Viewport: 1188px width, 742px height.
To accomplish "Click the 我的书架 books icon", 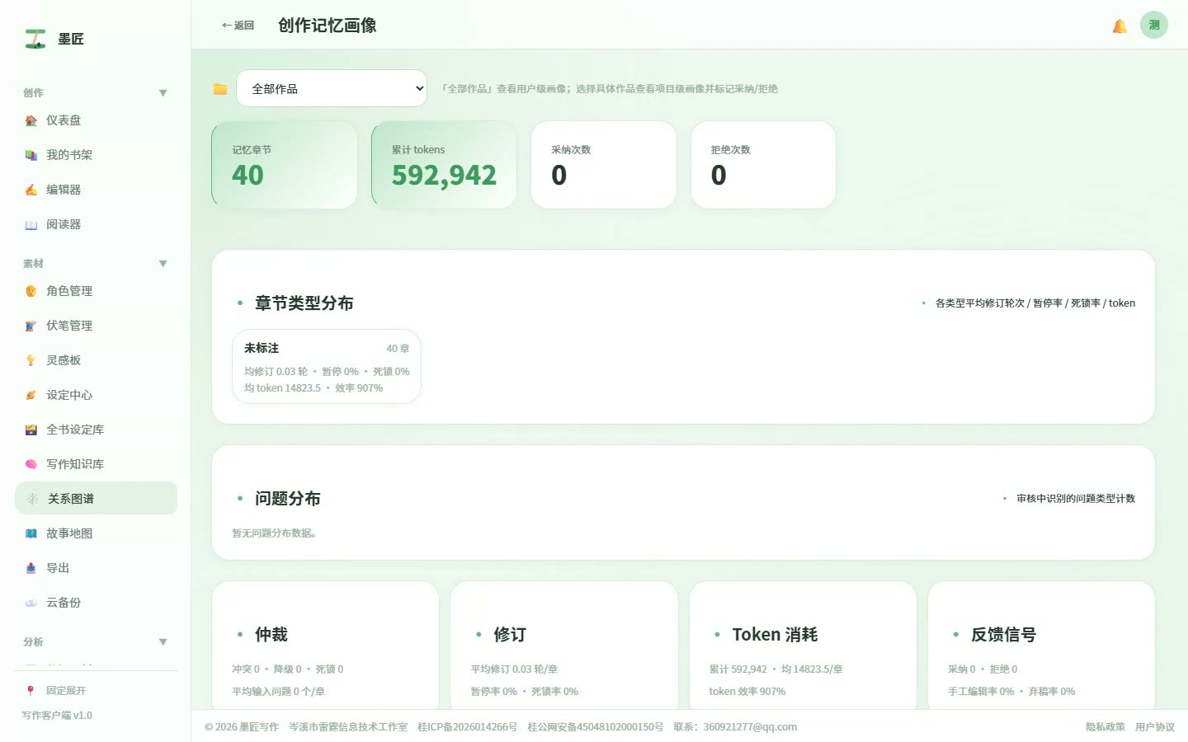I will pos(31,155).
